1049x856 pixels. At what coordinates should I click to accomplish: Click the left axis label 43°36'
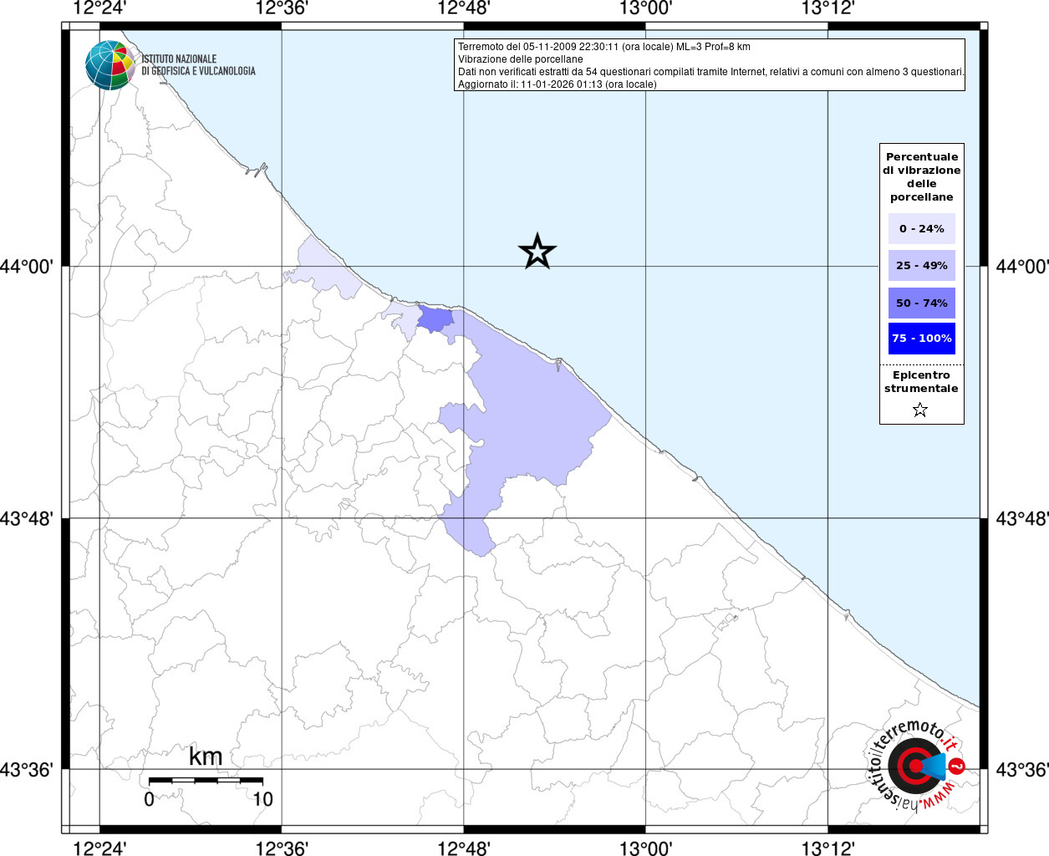pyautogui.click(x=27, y=769)
